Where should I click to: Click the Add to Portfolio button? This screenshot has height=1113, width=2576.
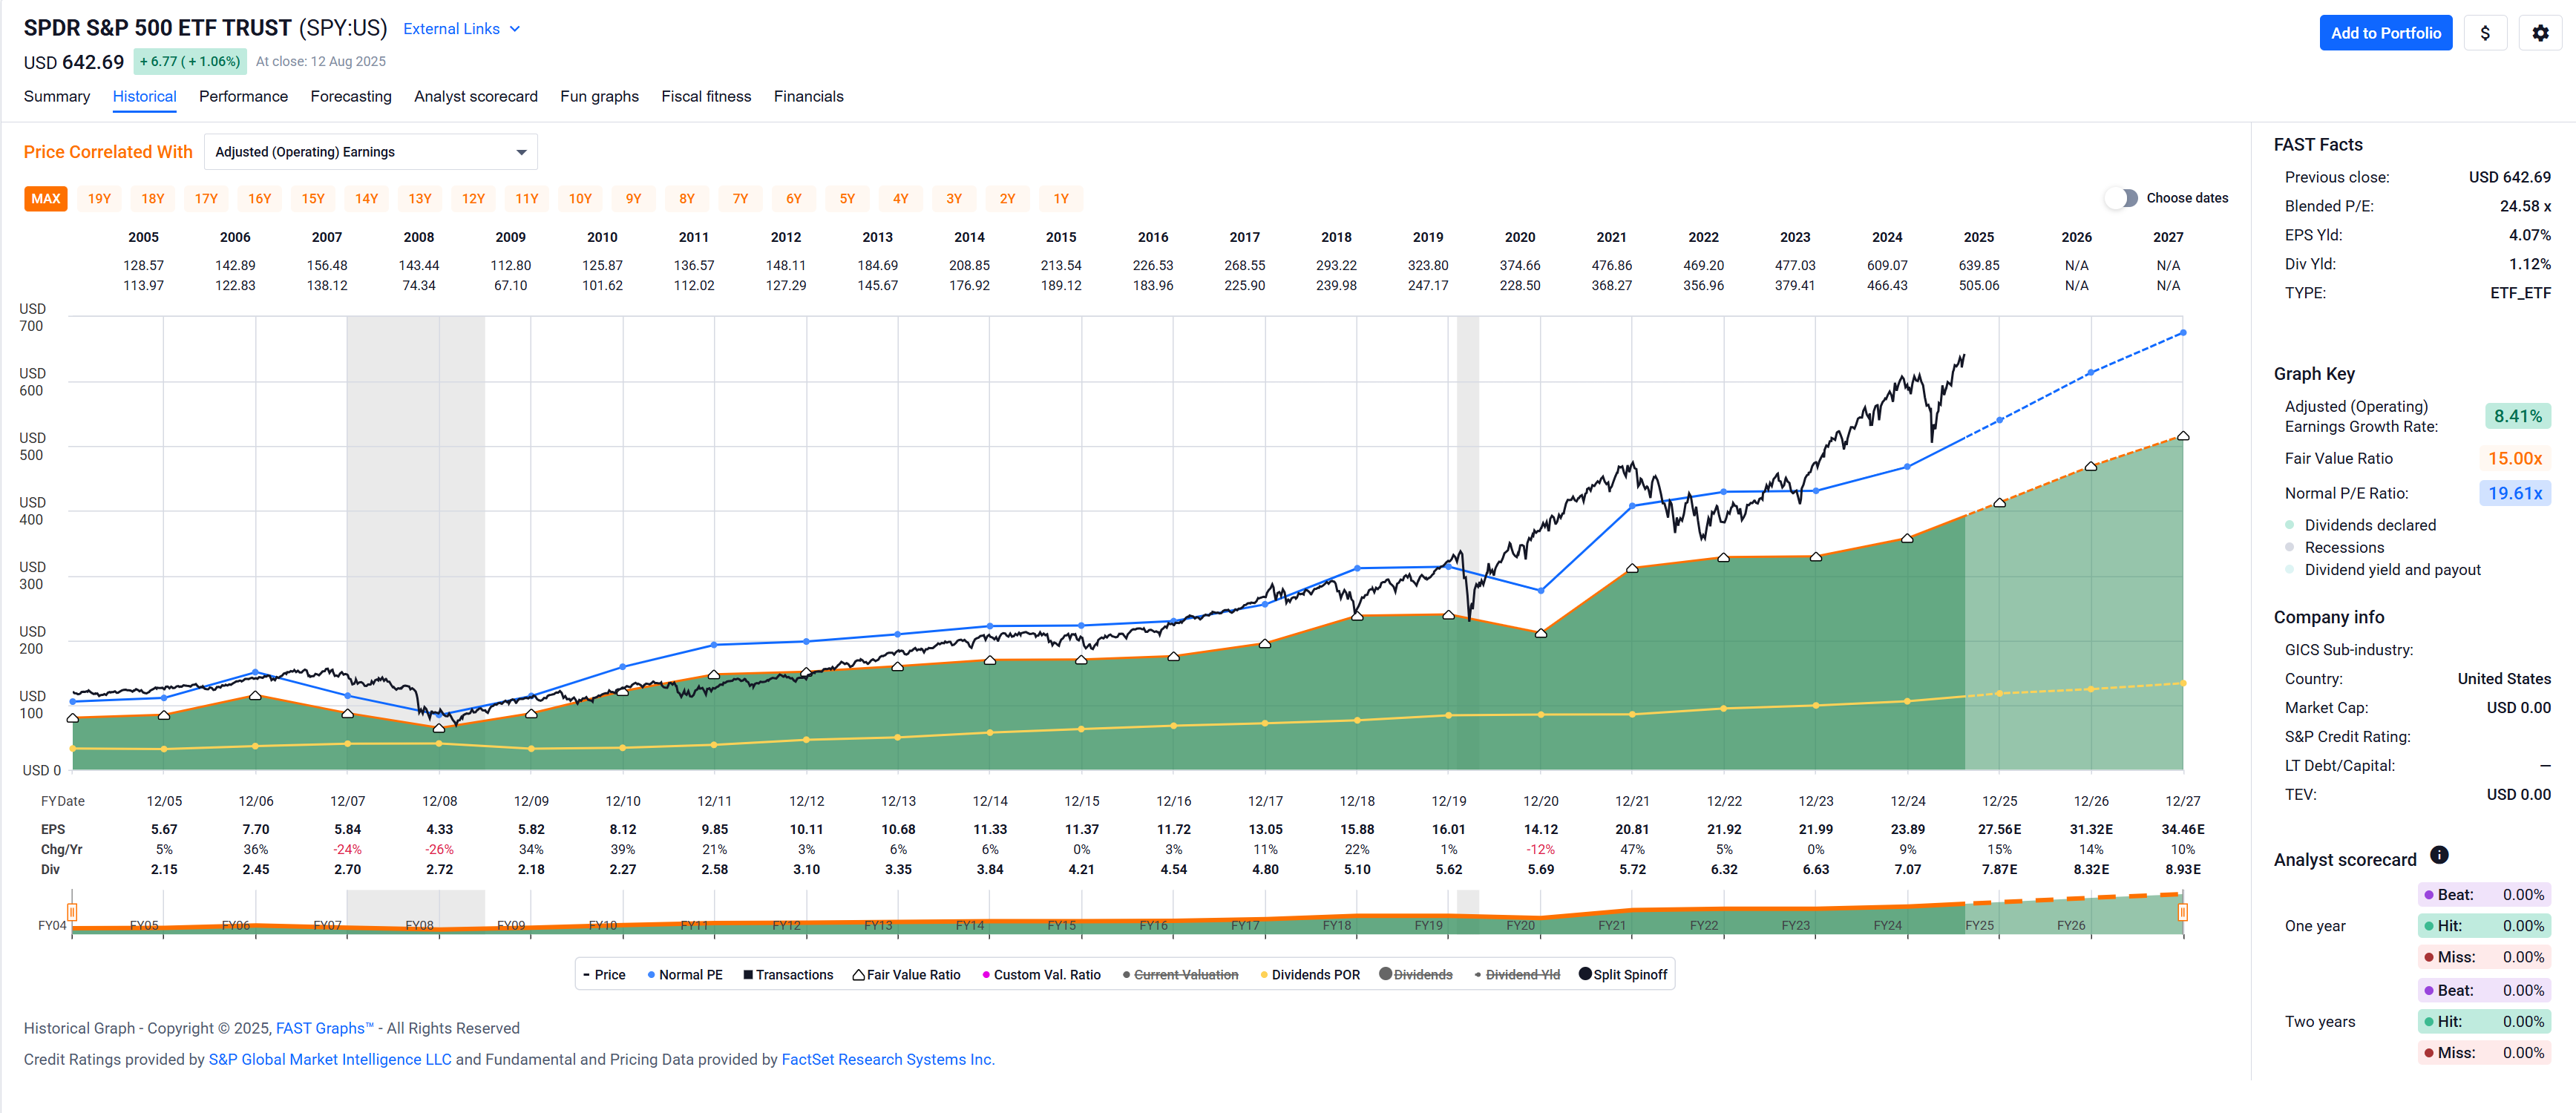[2385, 33]
